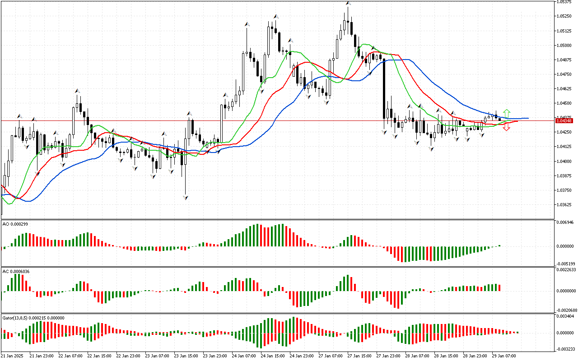
Task: Click the 21 Jan 2025 date label
Action: [11, 356]
